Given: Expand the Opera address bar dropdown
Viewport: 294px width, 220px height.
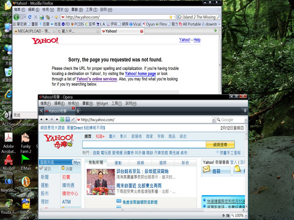Looking at the screenshot, I should pyautogui.click(x=213, y=120).
